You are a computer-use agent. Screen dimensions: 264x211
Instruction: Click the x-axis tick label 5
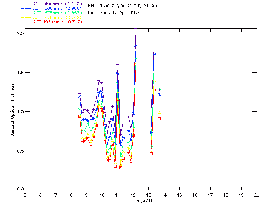25,195
